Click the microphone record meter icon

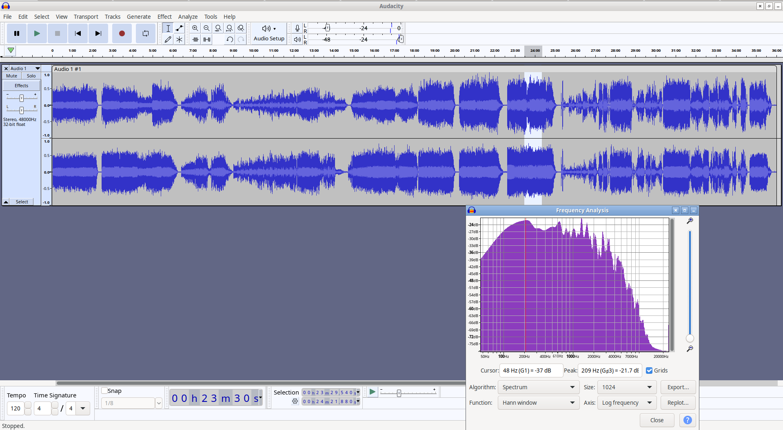pyautogui.click(x=297, y=28)
